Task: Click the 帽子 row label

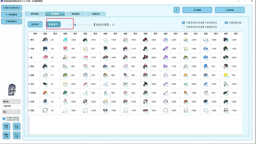Action: pyautogui.click(x=32, y=40)
